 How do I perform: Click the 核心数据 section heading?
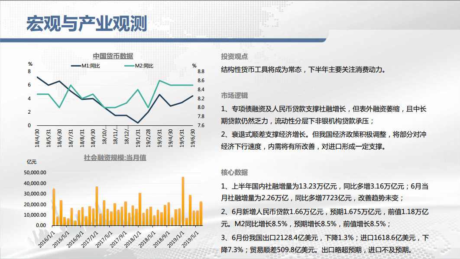click(234, 173)
